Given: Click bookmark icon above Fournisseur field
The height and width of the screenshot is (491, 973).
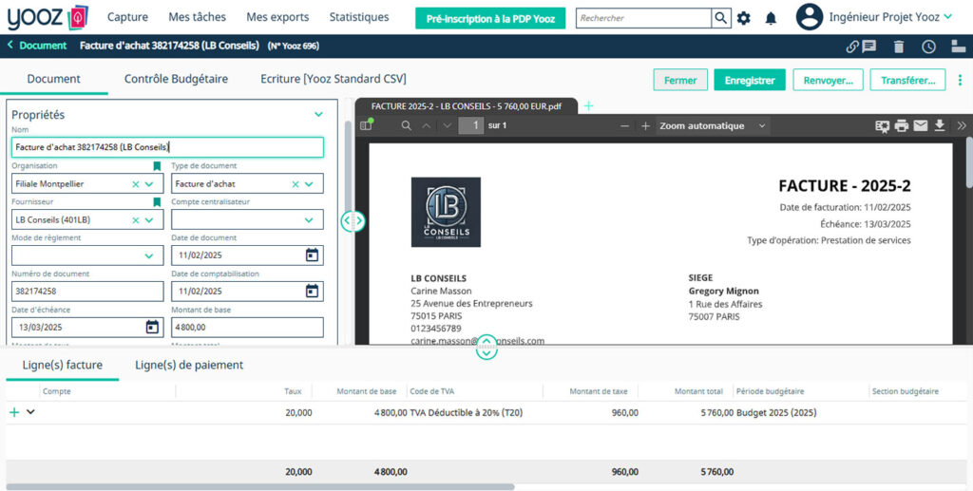Looking at the screenshot, I should coord(157,202).
